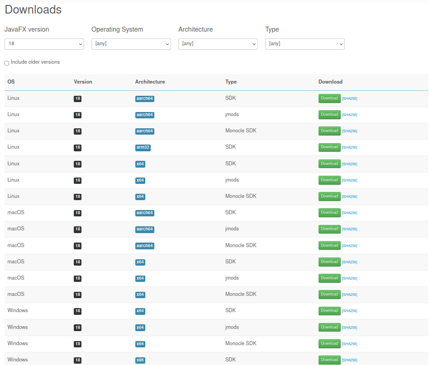This screenshot has height=365, width=429.
Task: Open SHA256 link for Linux aarch64 jmods
Action: [350, 115]
